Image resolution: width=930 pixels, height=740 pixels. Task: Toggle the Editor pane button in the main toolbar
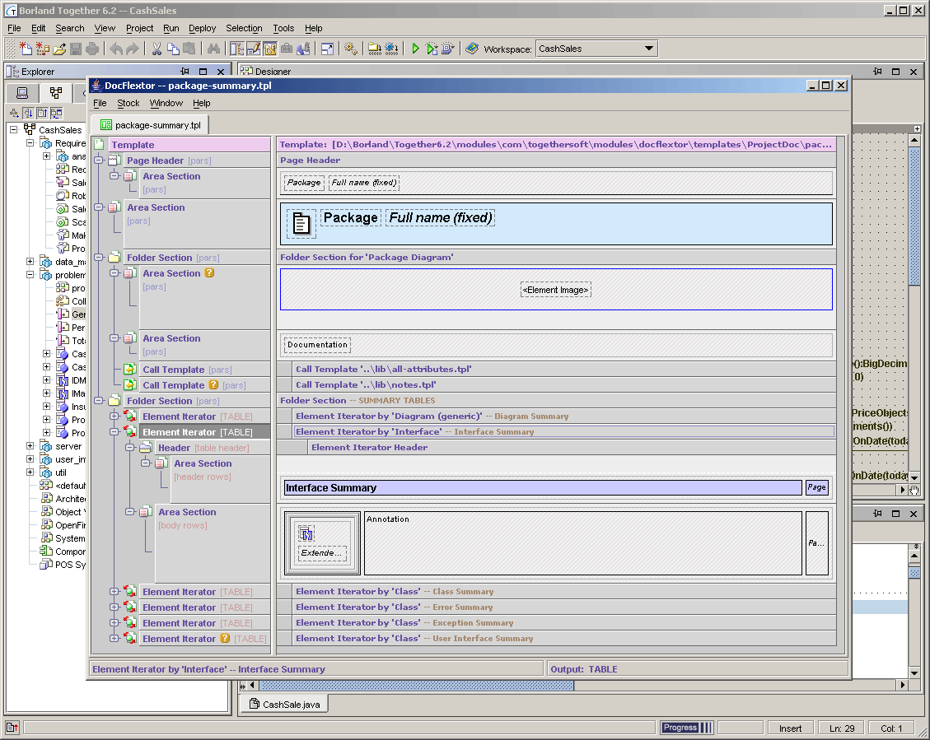(x=253, y=49)
